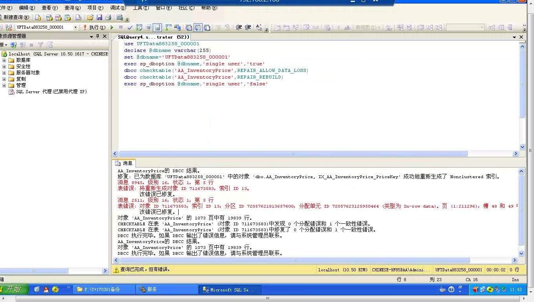Image resolution: width=534 pixels, height=302 pixels.
Task: Open the 工具 menu
Action: (x=141, y=7)
